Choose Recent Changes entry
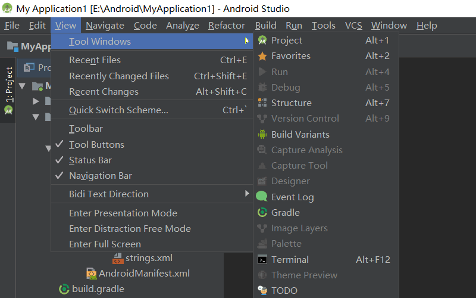476x298 pixels. pos(152,92)
